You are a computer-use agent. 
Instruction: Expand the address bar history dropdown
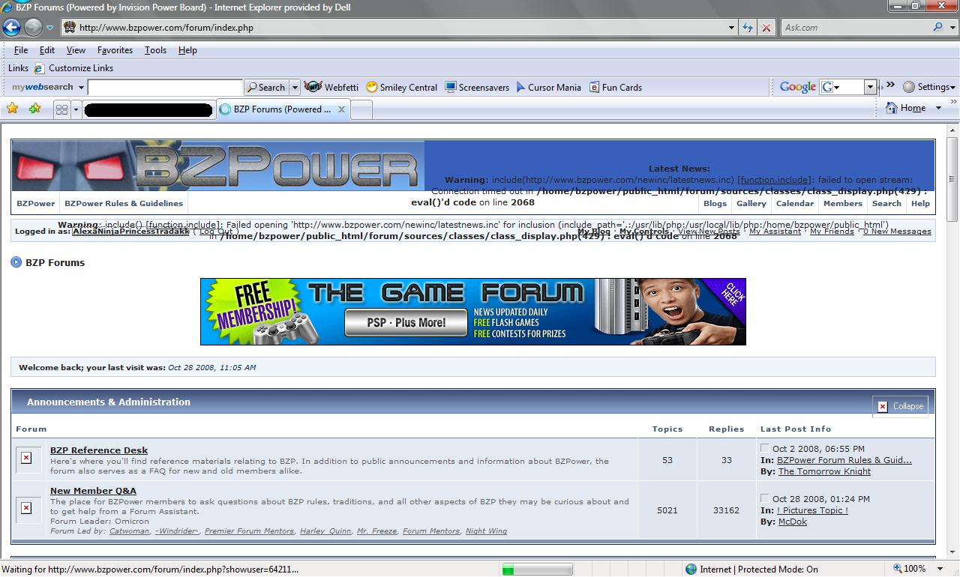coord(731,28)
